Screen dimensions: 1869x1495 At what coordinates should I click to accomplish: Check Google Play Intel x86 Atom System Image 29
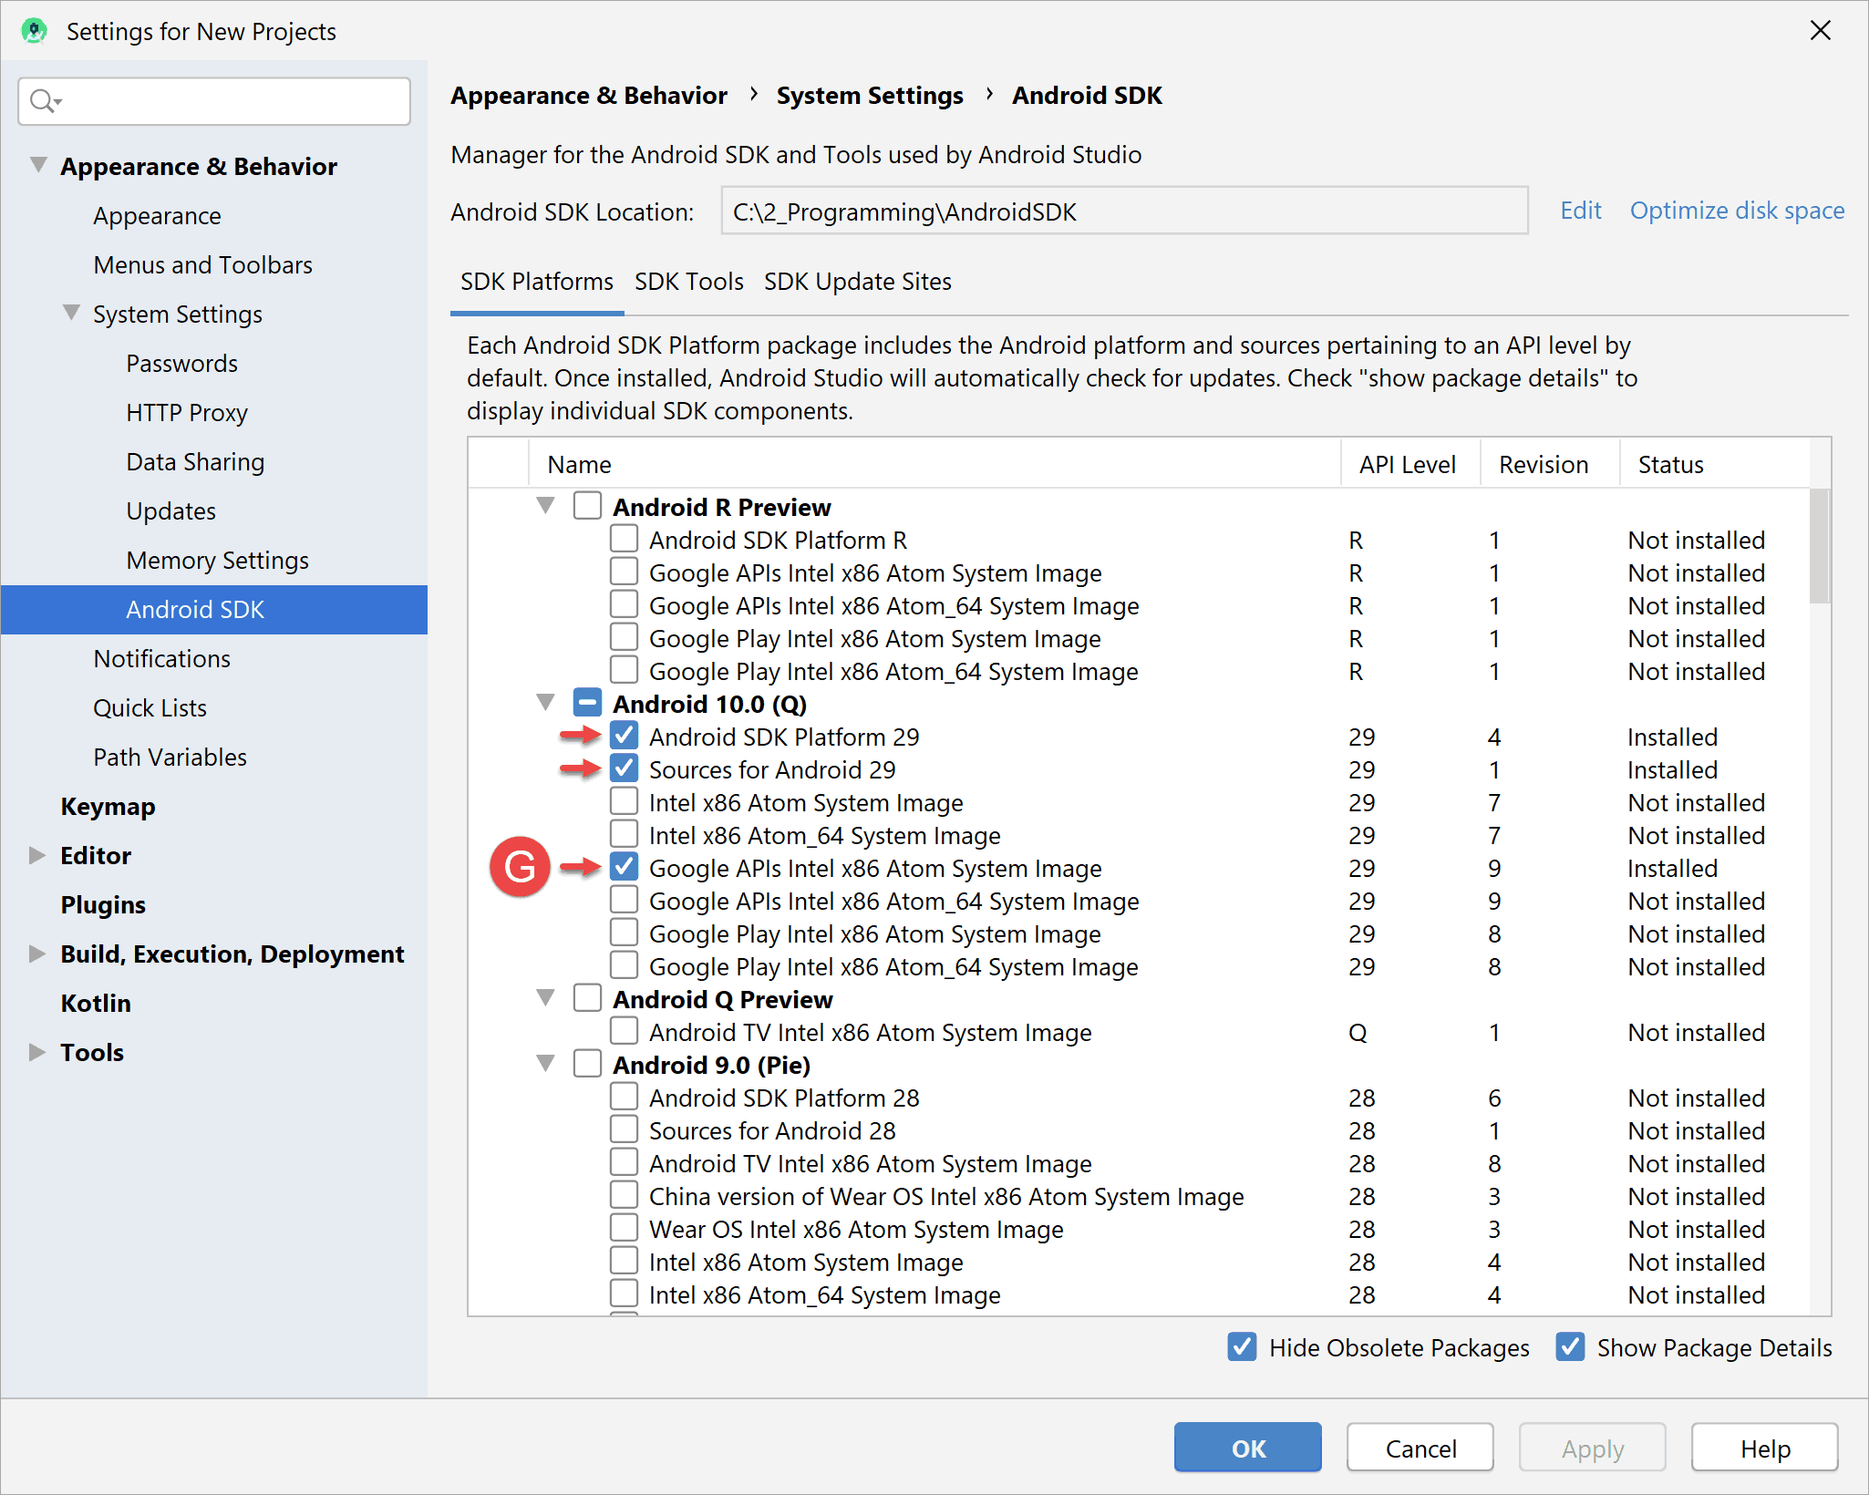point(624,933)
